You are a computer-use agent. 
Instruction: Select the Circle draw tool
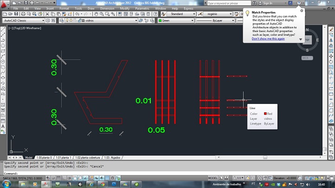[x=3, y=62]
